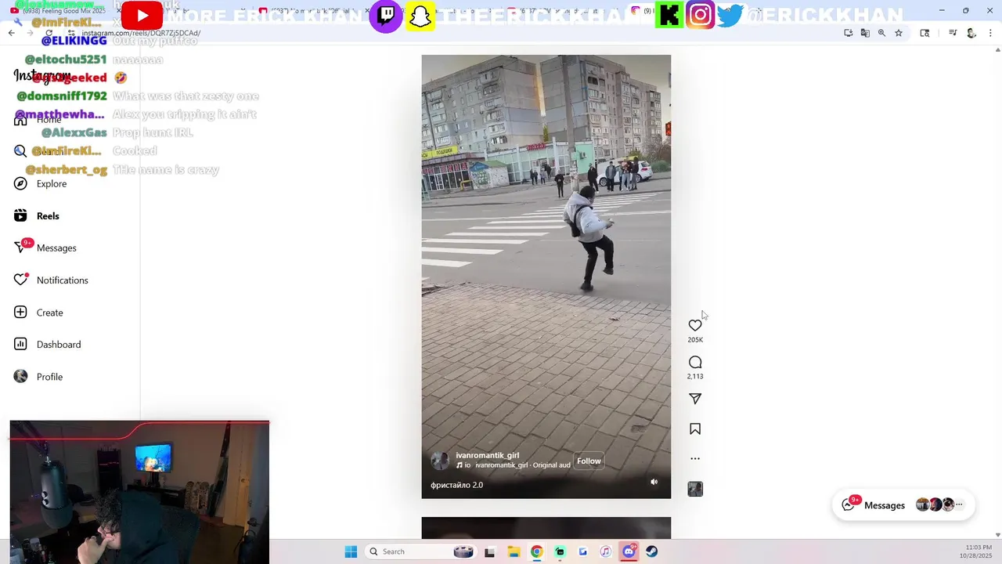Open the zoom magnifier icon in address bar
The height and width of the screenshot is (564, 1002).
tap(881, 33)
